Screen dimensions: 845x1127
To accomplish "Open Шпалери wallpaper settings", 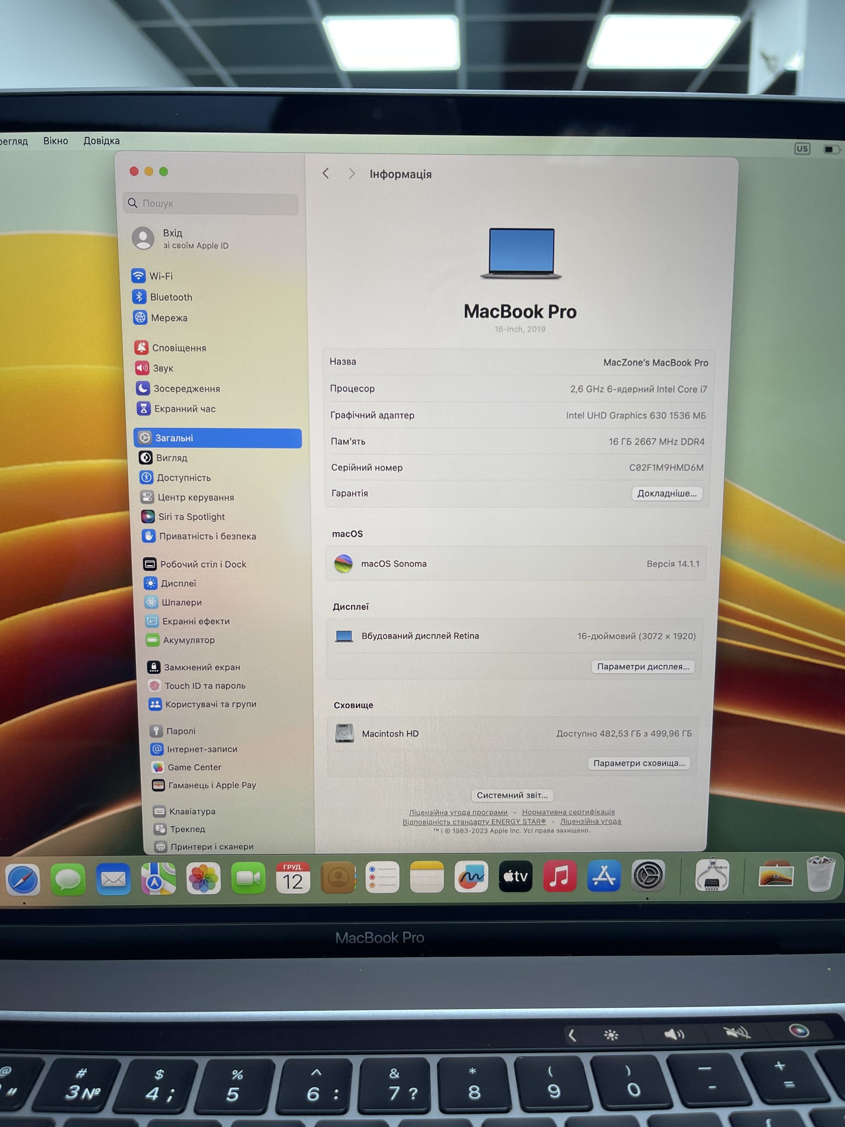I will 174,602.
